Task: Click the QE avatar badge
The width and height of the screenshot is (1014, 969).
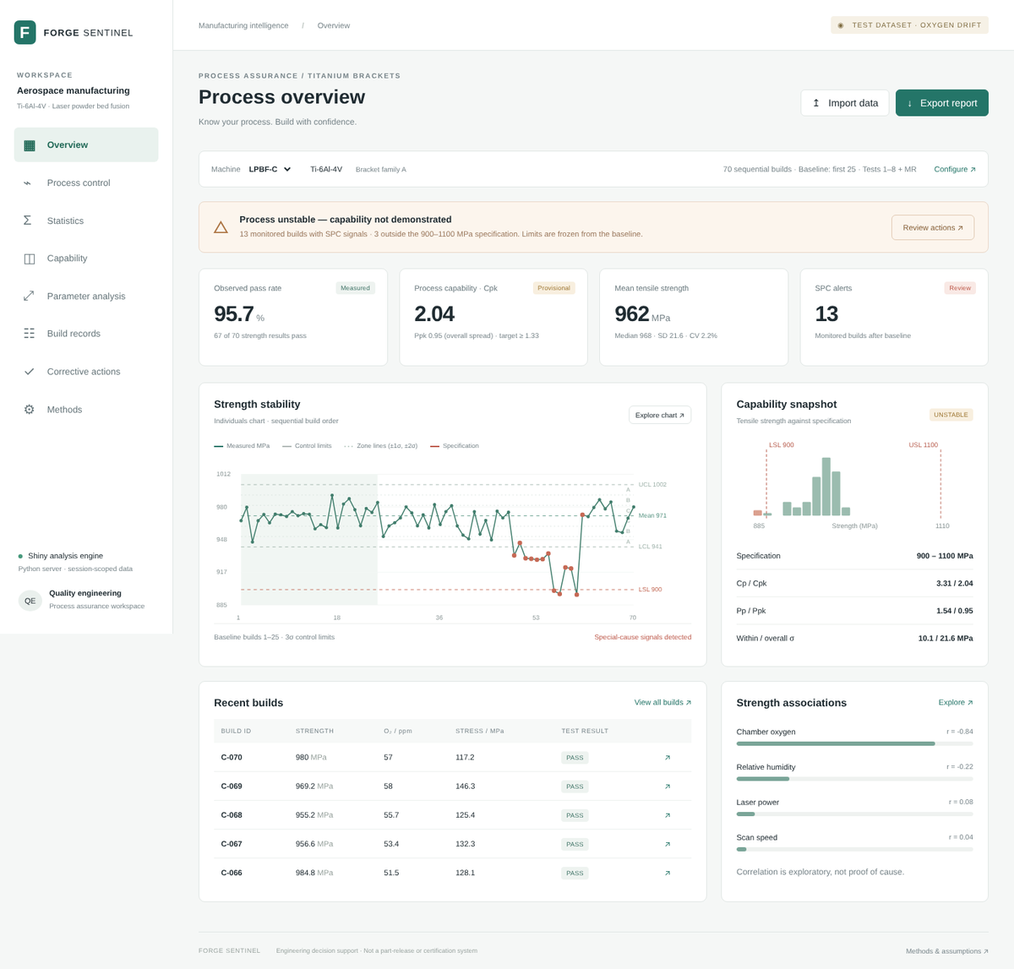Action: pyautogui.click(x=30, y=601)
